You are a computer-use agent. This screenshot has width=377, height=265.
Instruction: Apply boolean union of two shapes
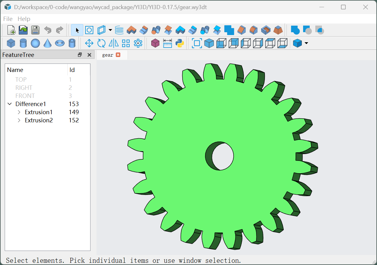tap(295, 30)
